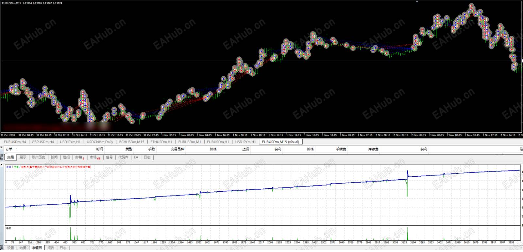Open the tester 设置 tab
Screen dimensions: 523x252
pyautogui.click(x=11, y=248)
